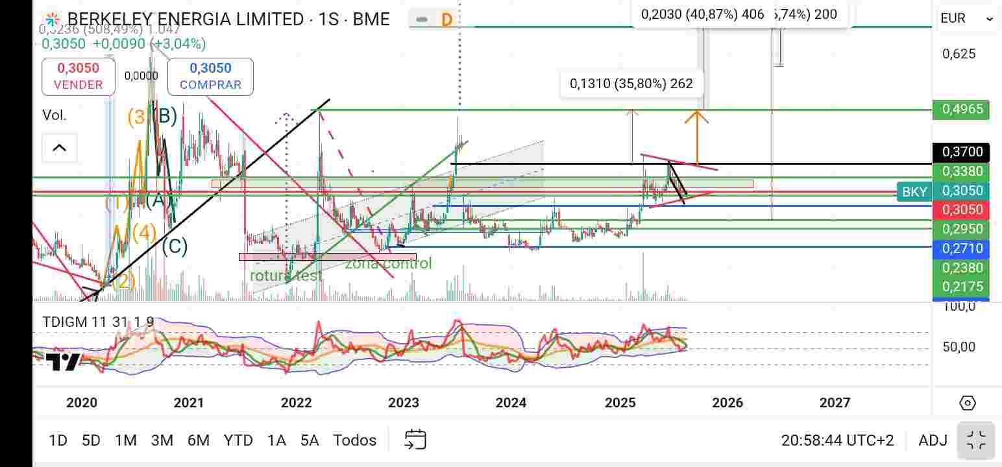Select the "zona control" chart annotation

point(388,263)
